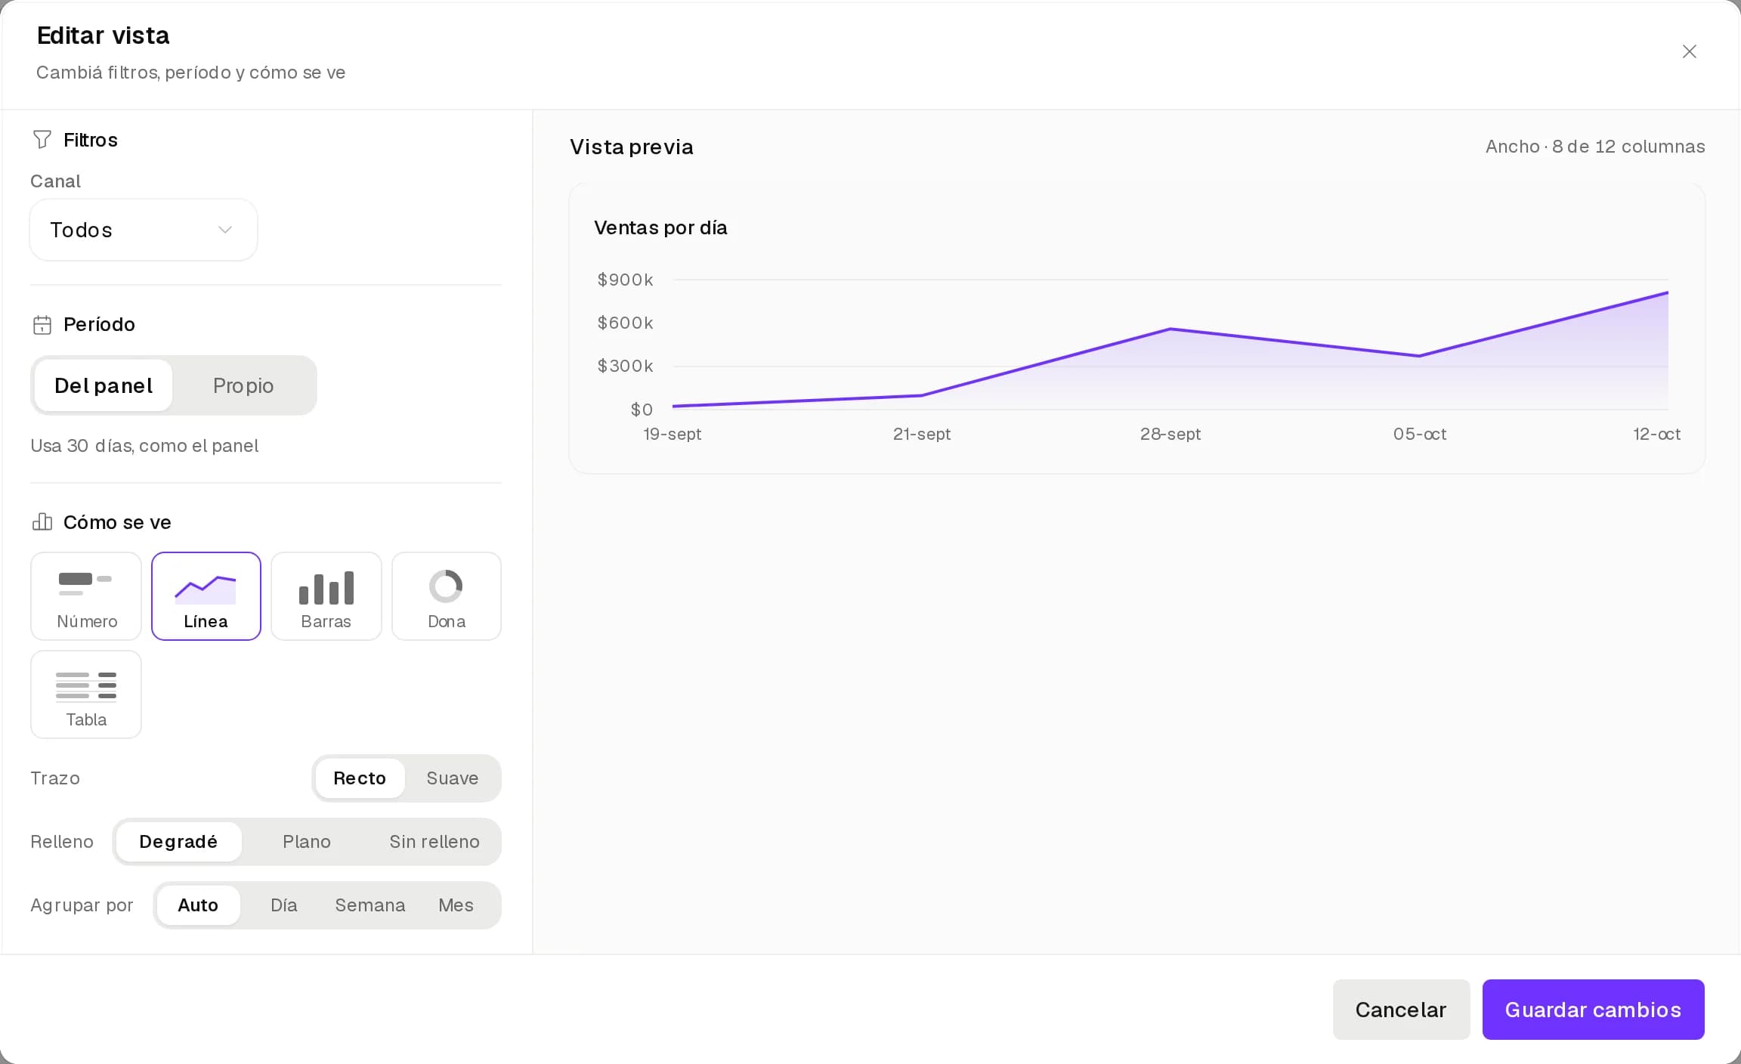Click the $900k axis label
Screen dimensions: 1741x1064
(625, 280)
